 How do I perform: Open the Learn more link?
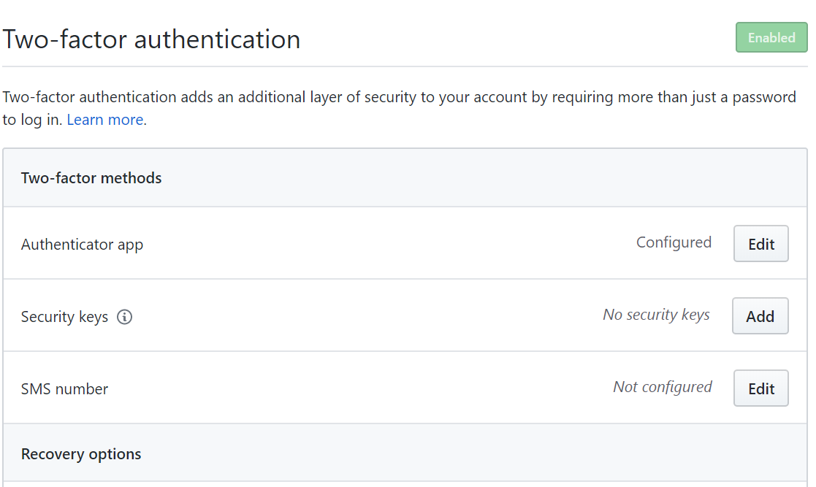(x=104, y=119)
